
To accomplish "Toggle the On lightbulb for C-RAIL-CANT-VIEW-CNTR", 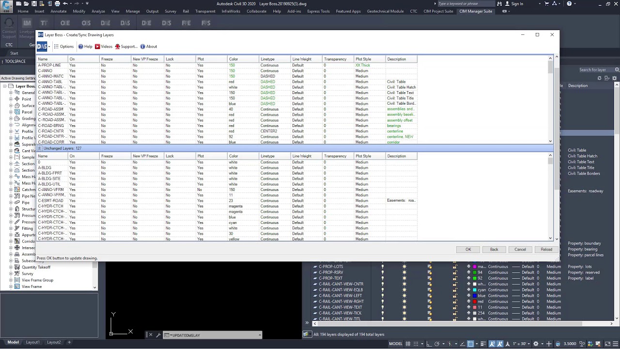I will 382,284.
